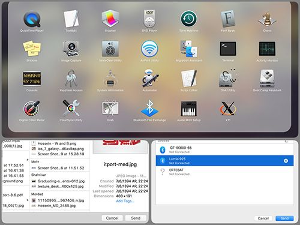Select the left-column item ending at 16.41.55

point(14,176)
